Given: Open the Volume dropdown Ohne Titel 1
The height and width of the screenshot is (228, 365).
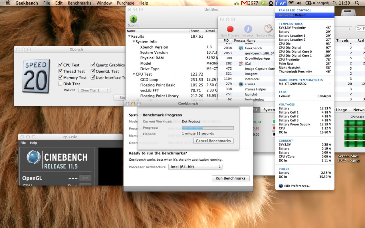Looking at the screenshot, I should click(94, 90).
